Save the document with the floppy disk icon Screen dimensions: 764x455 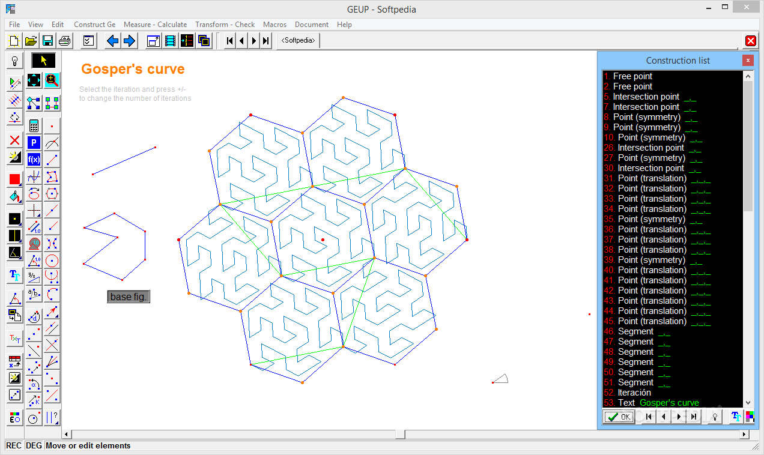tap(48, 41)
